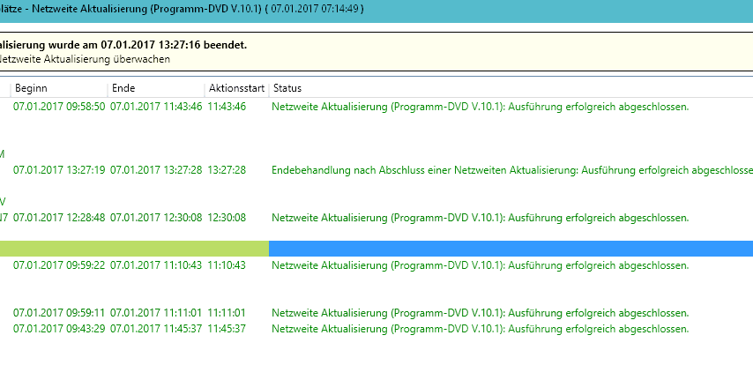Click the Ende cell 07.01.2017 13:27:28
Image resolution: width=753 pixels, height=380 pixels.
click(x=156, y=170)
